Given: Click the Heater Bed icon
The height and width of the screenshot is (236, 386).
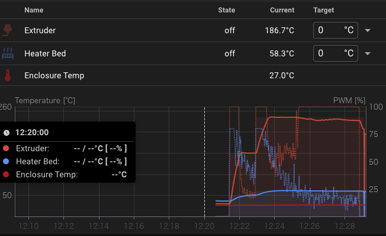Looking at the screenshot, I should click(8, 53).
